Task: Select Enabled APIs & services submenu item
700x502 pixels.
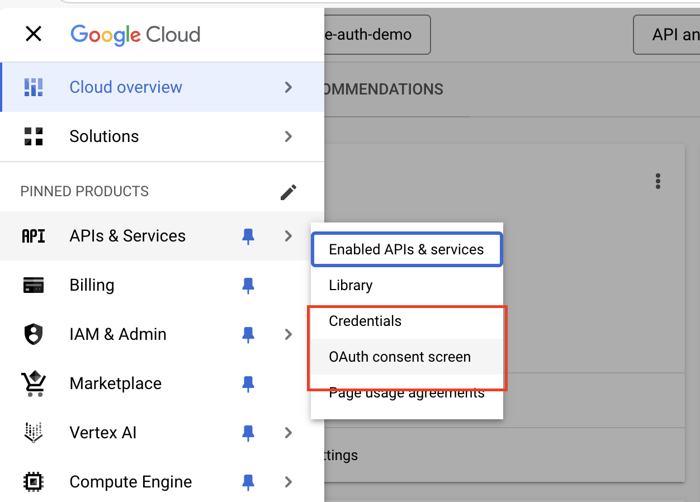Action: coord(407,249)
